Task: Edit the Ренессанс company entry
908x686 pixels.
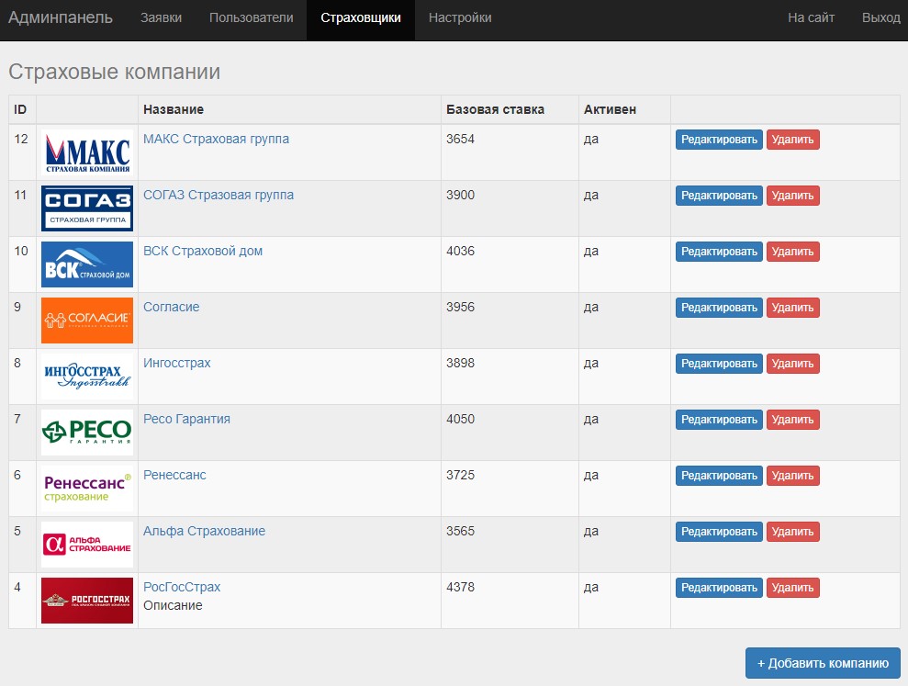Action: (719, 476)
